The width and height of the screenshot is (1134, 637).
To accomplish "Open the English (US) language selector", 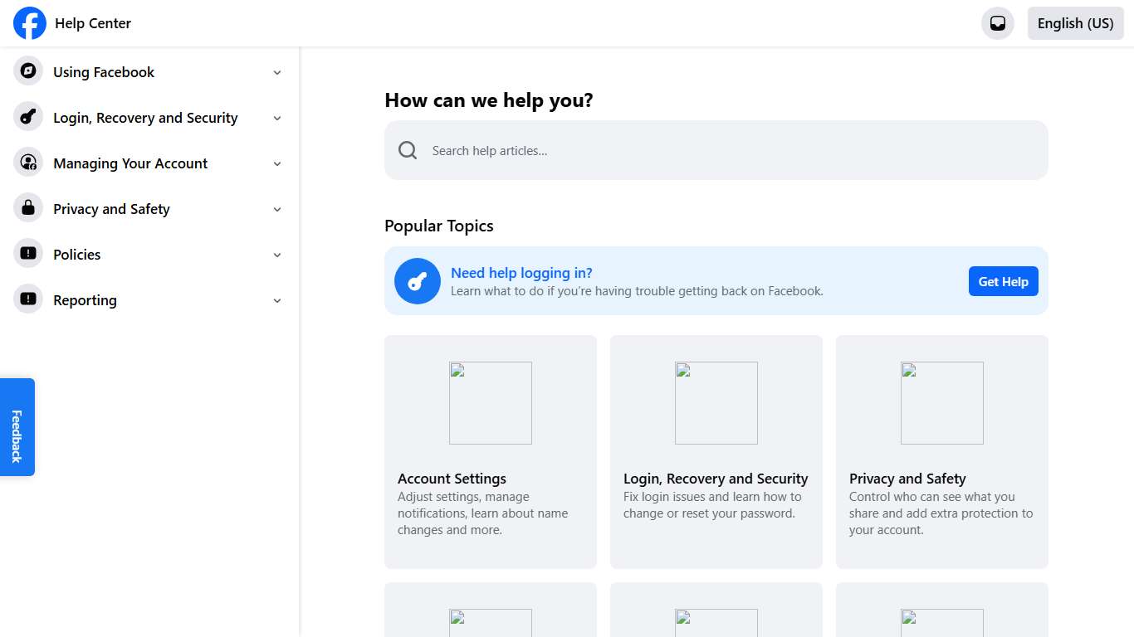I will pyautogui.click(x=1075, y=23).
